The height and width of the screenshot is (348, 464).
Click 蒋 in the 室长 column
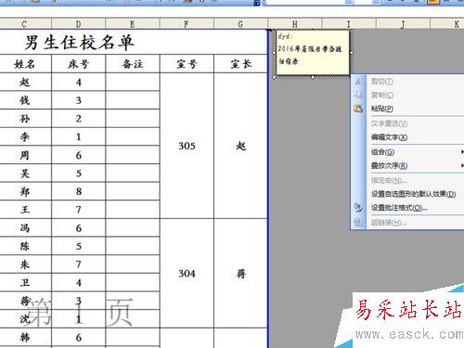pyautogui.click(x=240, y=274)
